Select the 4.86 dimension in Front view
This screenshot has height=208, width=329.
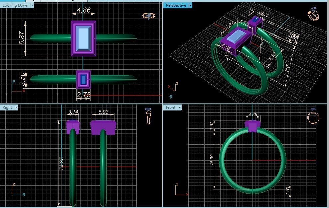252,115
